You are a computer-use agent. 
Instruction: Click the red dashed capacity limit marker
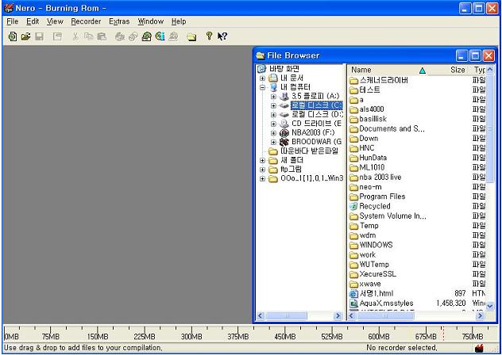[x=443, y=333]
